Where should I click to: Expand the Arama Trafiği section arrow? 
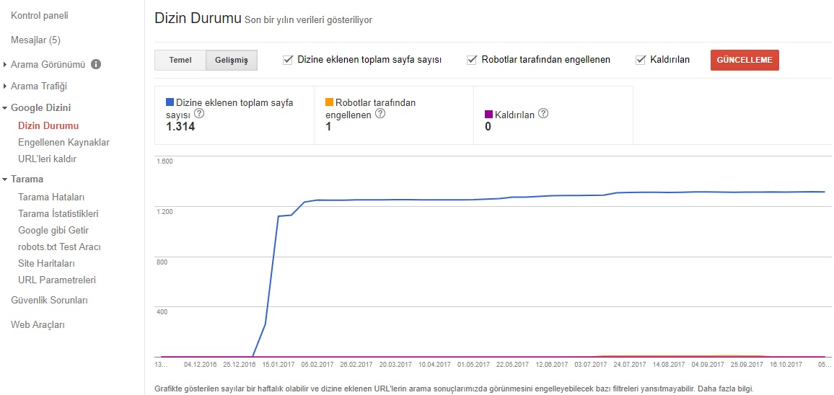click(x=5, y=86)
